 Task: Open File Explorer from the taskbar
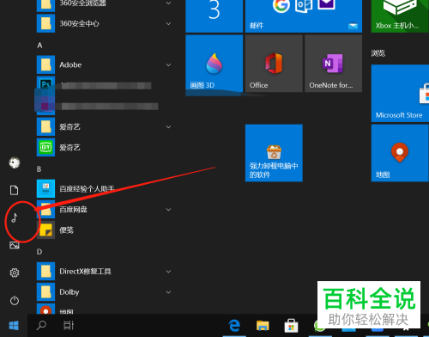(x=263, y=326)
